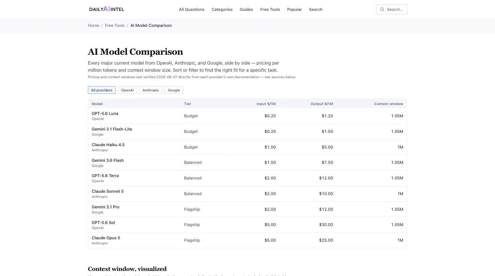Select the Claude Sonnet 5 model name
Screen dimensions: 495x276
point(108,191)
